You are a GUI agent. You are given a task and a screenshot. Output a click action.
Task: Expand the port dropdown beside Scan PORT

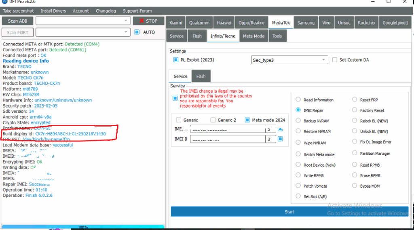[x=126, y=32]
